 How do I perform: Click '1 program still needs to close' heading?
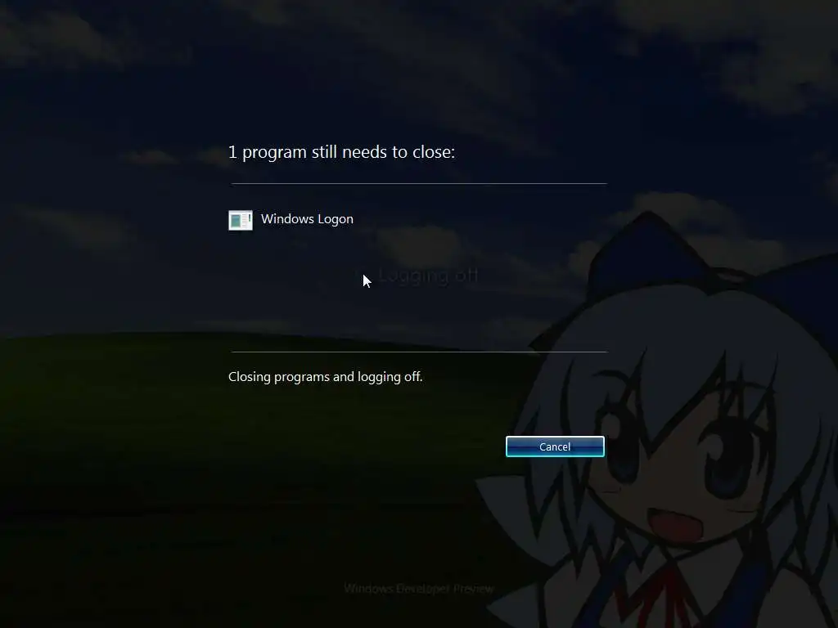tap(341, 152)
